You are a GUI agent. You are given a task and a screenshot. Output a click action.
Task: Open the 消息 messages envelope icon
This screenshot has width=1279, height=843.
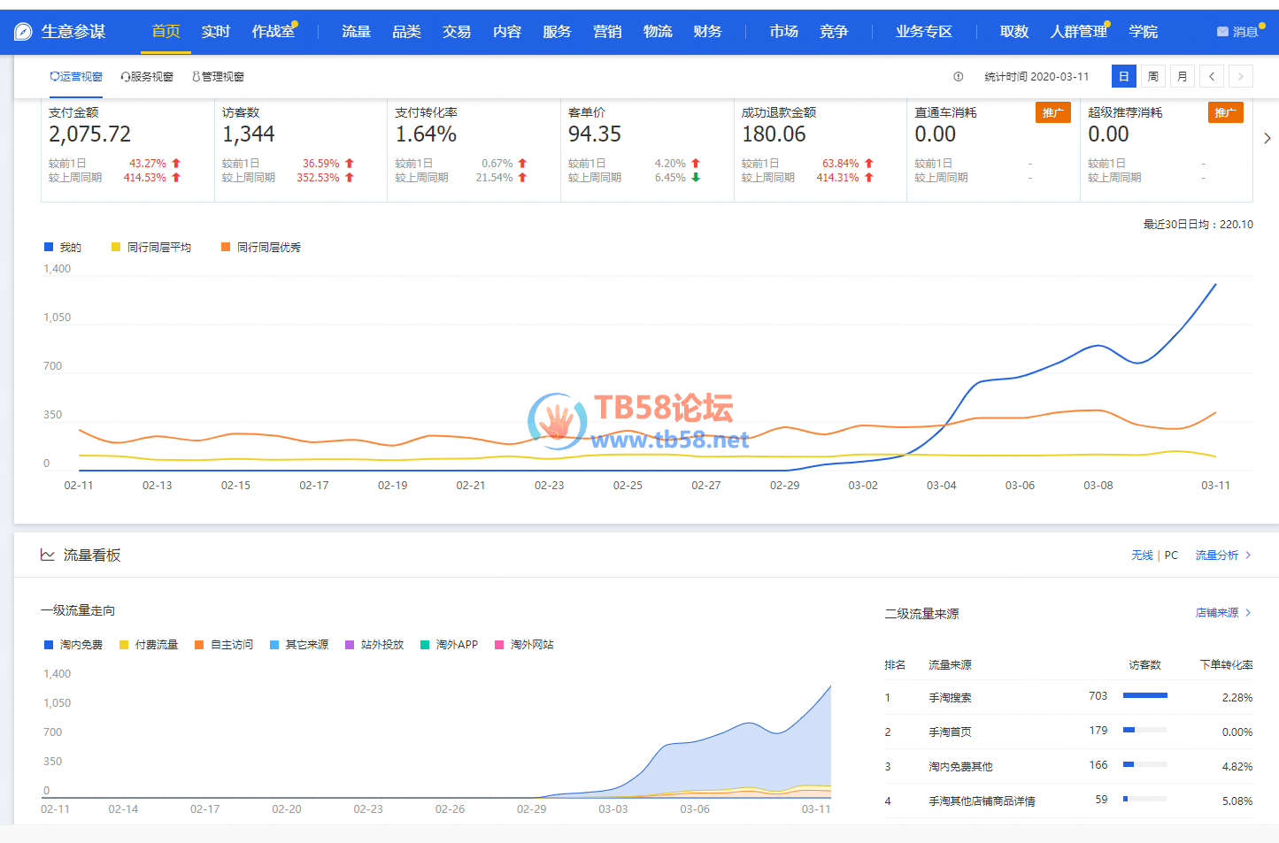pos(1222,32)
